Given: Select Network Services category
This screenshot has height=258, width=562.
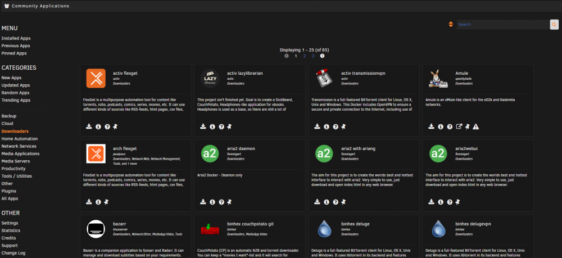Looking at the screenshot, I should pyautogui.click(x=19, y=146).
